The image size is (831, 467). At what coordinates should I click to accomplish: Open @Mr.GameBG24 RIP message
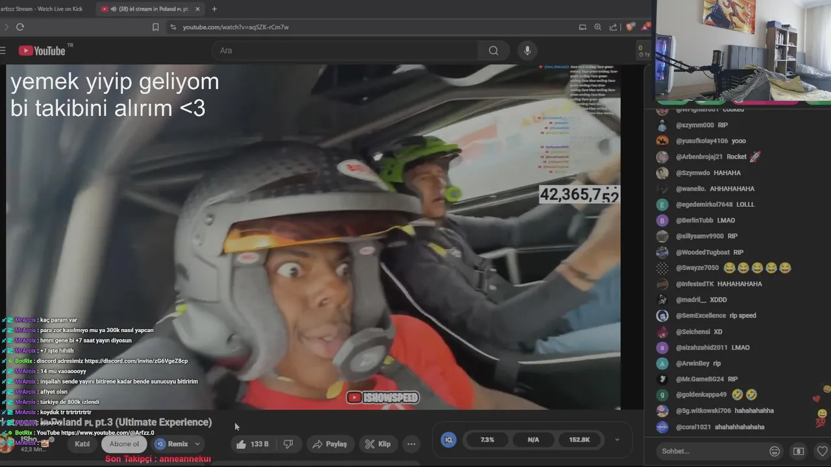[x=706, y=379]
